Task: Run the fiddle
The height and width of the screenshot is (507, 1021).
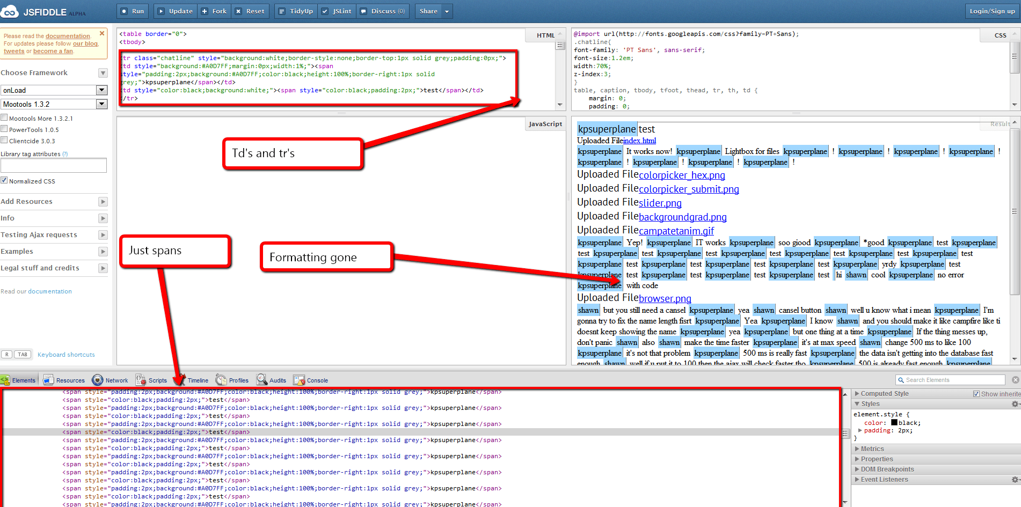Action: (132, 11)
